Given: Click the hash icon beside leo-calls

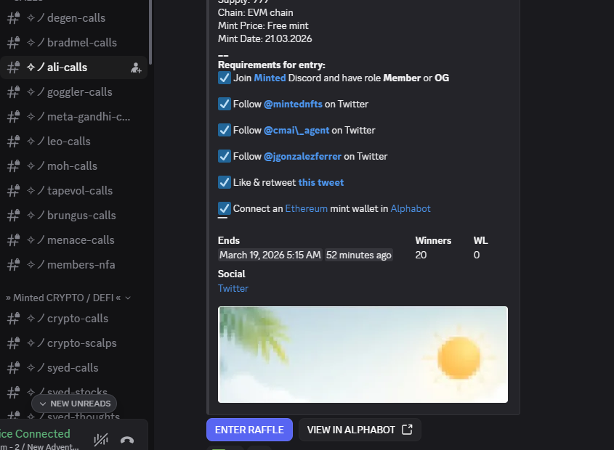Looking at the screenshot, I should (13, 142).
